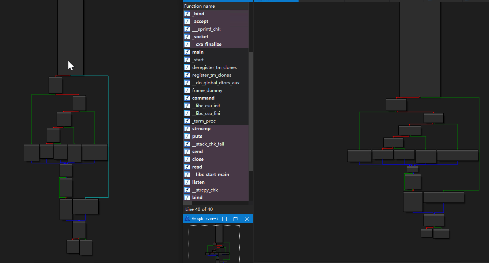Select the function icon next to command
Screen dimensions: 489x263
[x=187, y=98]
